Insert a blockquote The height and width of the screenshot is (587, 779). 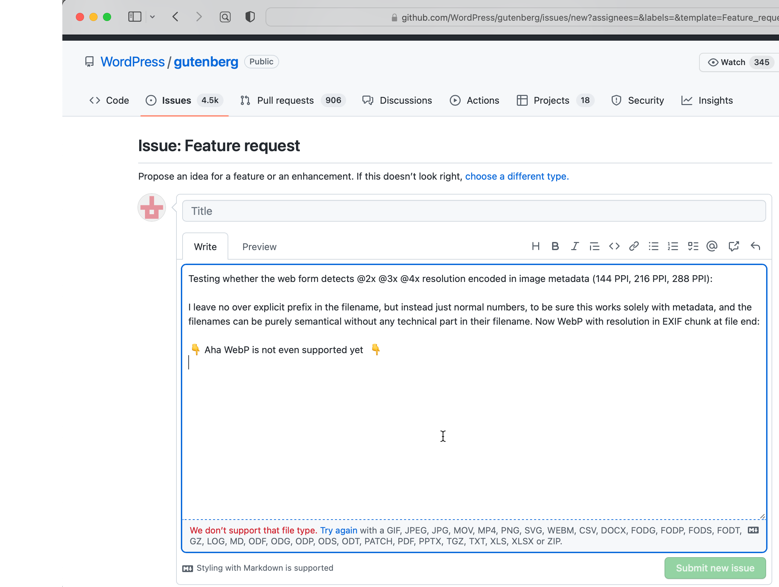[594, 246]
